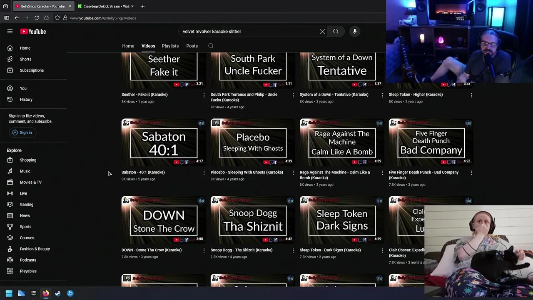Viewport: 533px width, 300px height.
Task: Open options for DOWN - Stone The Crow
Action: [204, 251]
